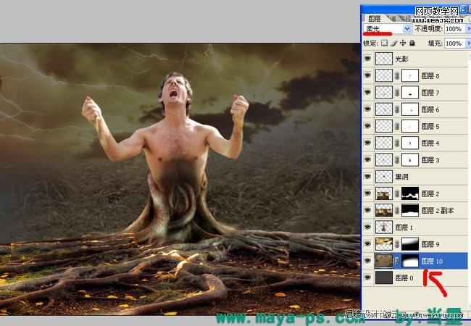
Task: Hide 图层 2 via its eye icon
Action: (x=367, y=193)
